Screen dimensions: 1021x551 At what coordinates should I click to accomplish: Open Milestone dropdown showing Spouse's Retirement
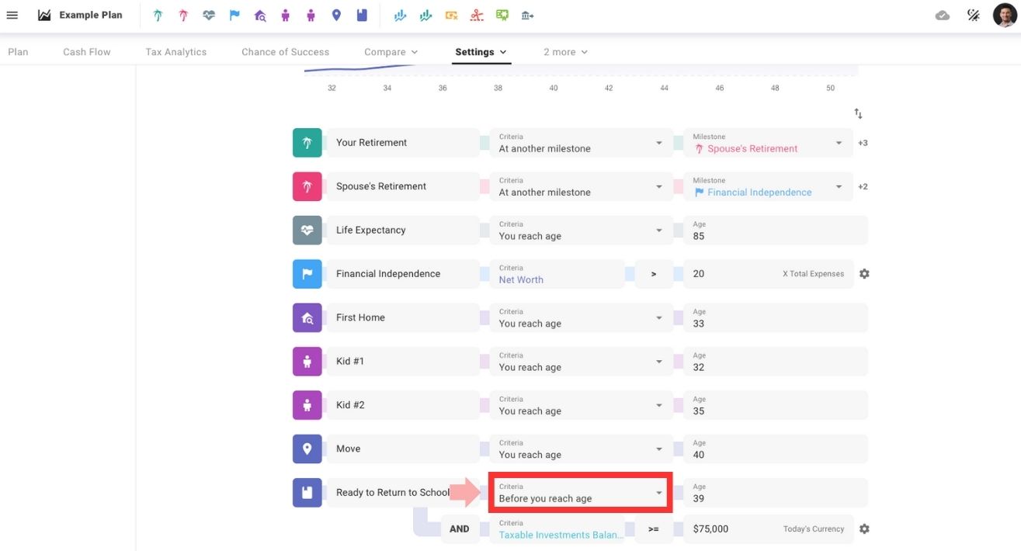[x=767, y=143]
